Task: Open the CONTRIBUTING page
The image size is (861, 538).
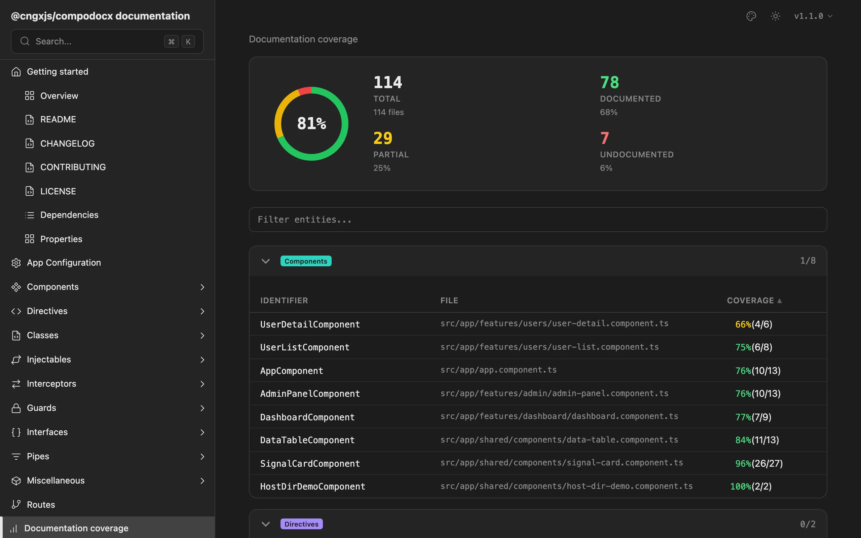Action: pos(73,167)
